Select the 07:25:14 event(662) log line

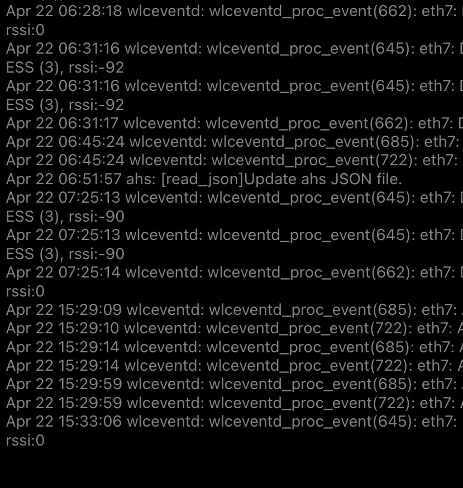click(x=234, y=272)
